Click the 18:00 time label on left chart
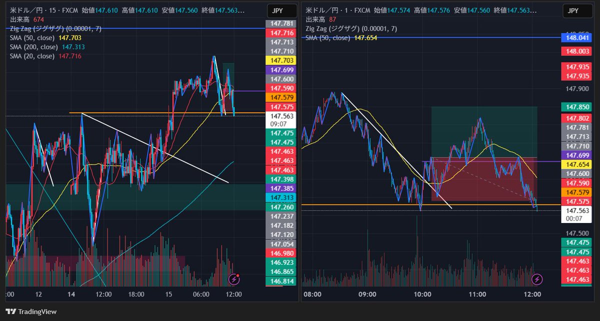Screen dimensions: 600x321 [x=136, y=294]
